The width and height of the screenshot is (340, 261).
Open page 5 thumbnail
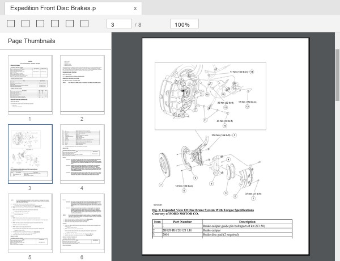point(30,223)
